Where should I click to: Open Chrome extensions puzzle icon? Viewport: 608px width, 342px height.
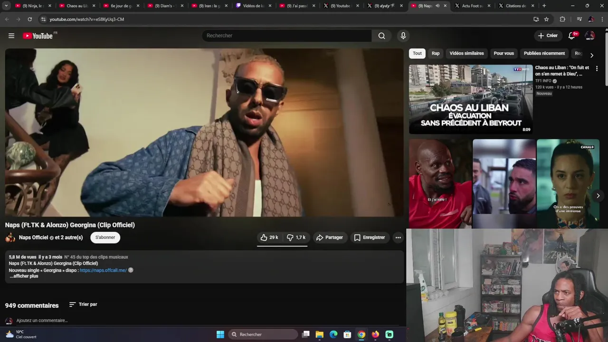pos(562,19)
